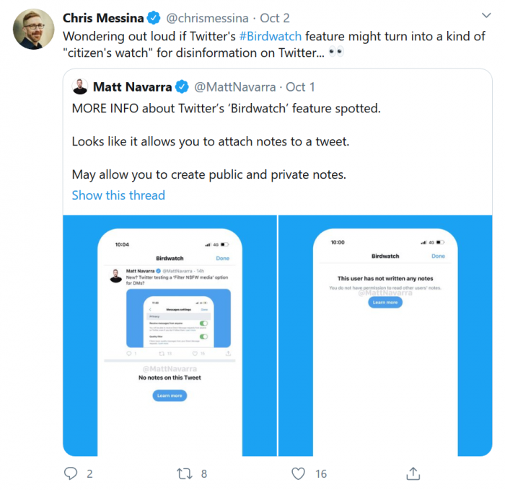
Task: Open the share tweet icon
Action: tap(413, 473)
